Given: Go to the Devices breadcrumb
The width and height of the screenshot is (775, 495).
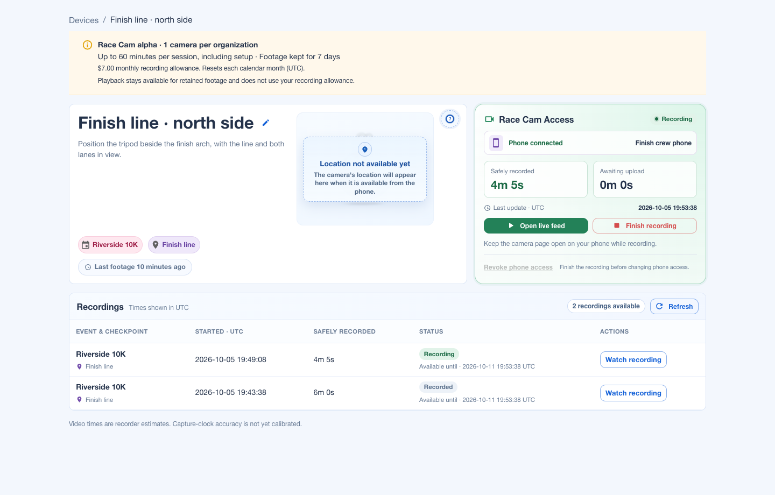Looking at the screenshot, I should tap(84, 20).
